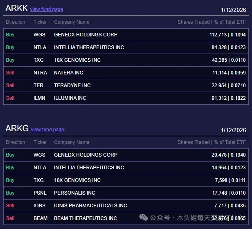This screenshot has height=229, width=252.
Task: Select ticker ILMN in the table
Action: (x=39, y=98)
